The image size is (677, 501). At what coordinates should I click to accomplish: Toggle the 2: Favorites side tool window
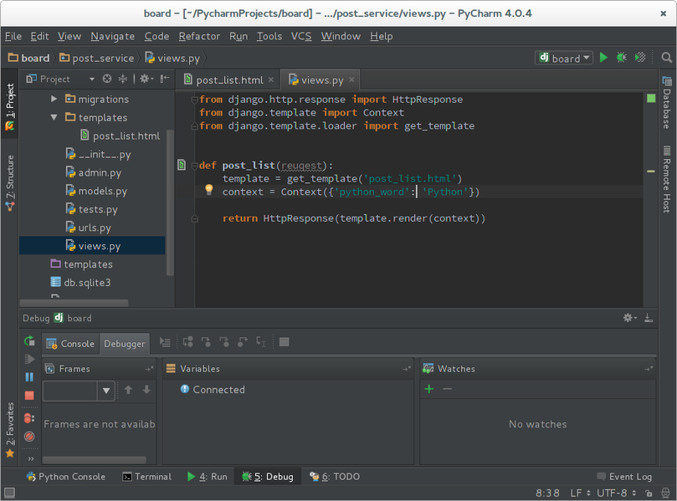pos(9,430)
